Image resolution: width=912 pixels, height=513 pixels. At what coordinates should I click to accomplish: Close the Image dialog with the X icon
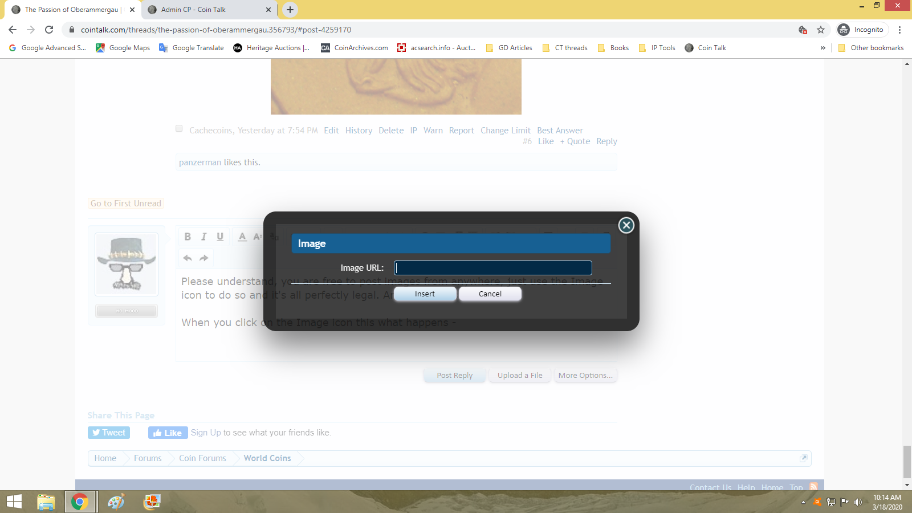(x=626, y=225)
